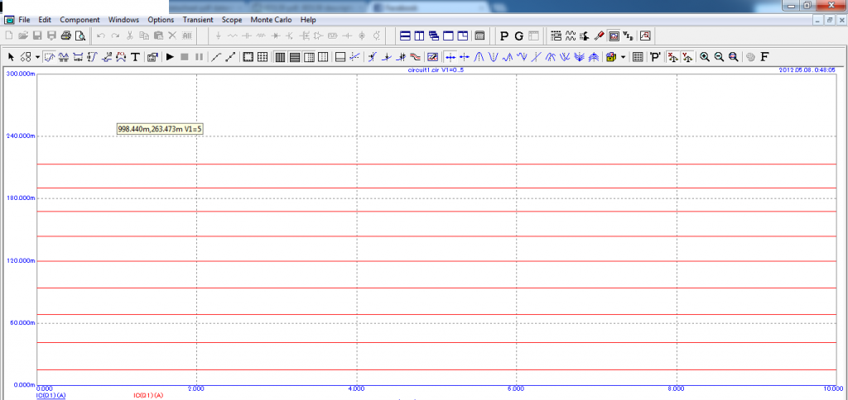The width and height of the screenshot is (848, 400).
Task: Click the colored cube palette icon
Action: point(612,57)
